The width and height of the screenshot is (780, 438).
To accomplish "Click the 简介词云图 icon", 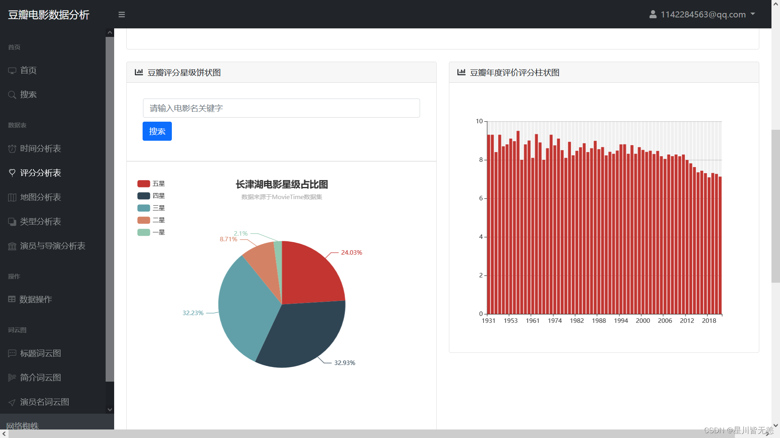I will [x=12, y=378].
